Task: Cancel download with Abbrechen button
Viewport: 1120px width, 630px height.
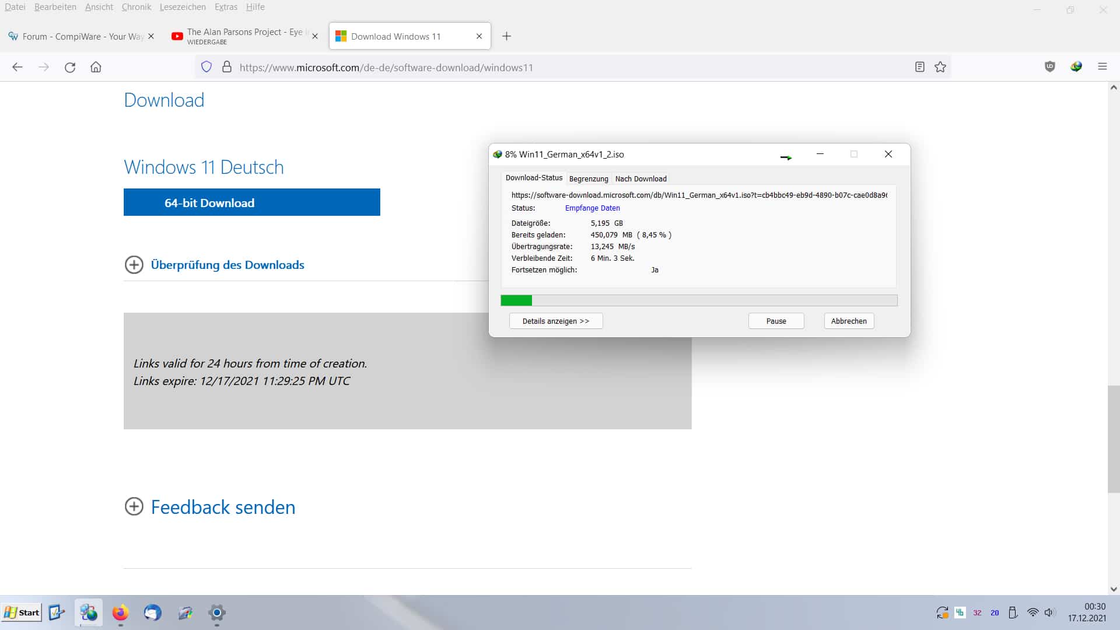Action: click(849, 321)
